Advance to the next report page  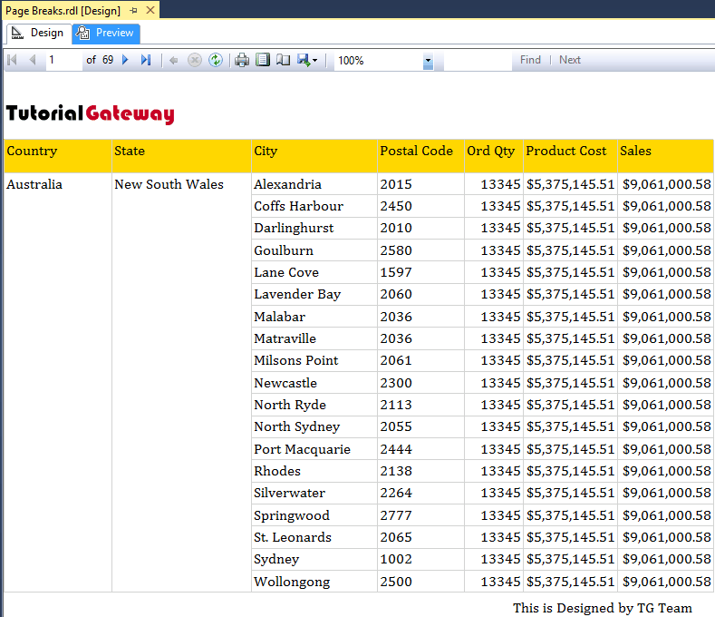125,60
